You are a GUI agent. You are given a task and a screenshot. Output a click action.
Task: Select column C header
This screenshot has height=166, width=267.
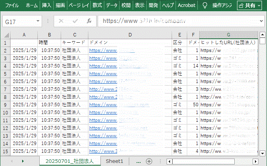(75, 35)
